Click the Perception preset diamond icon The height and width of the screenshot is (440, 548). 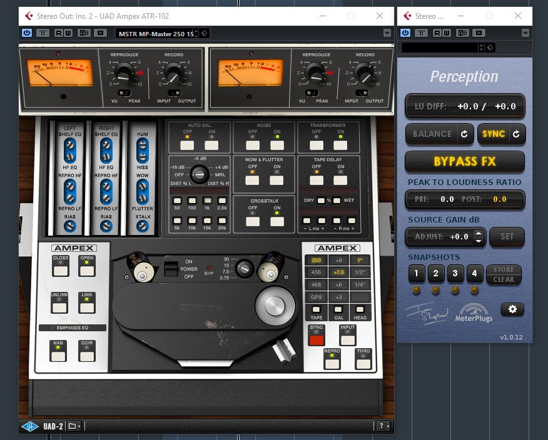pyautogui.click(x=490, y=47)
